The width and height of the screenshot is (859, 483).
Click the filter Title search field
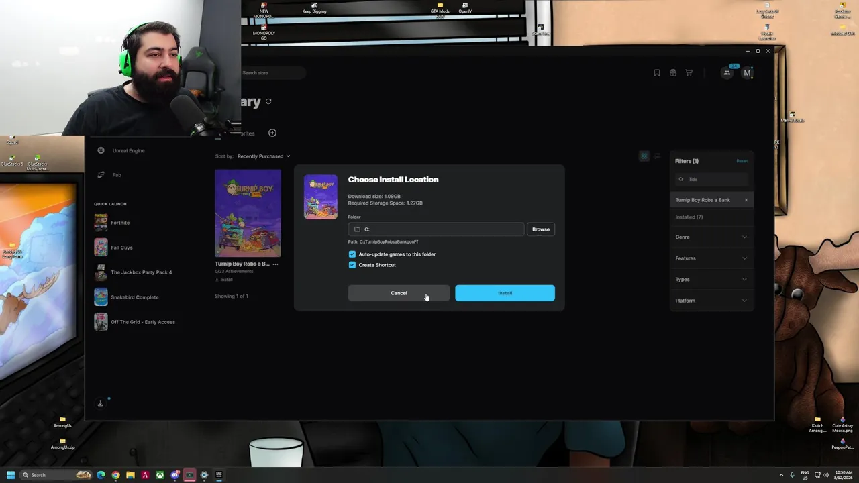tap(711, 179)
